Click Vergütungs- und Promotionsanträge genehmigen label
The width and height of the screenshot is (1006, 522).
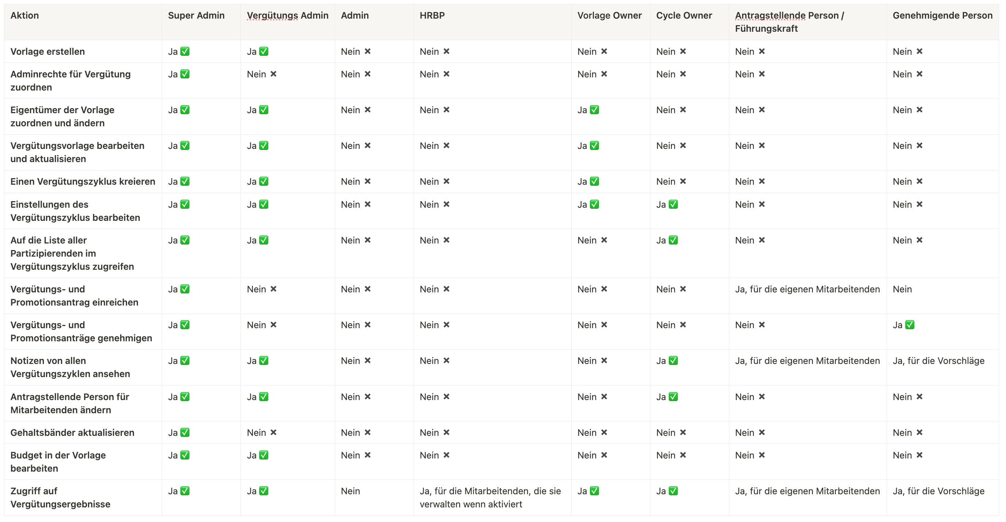click(81, 331)
